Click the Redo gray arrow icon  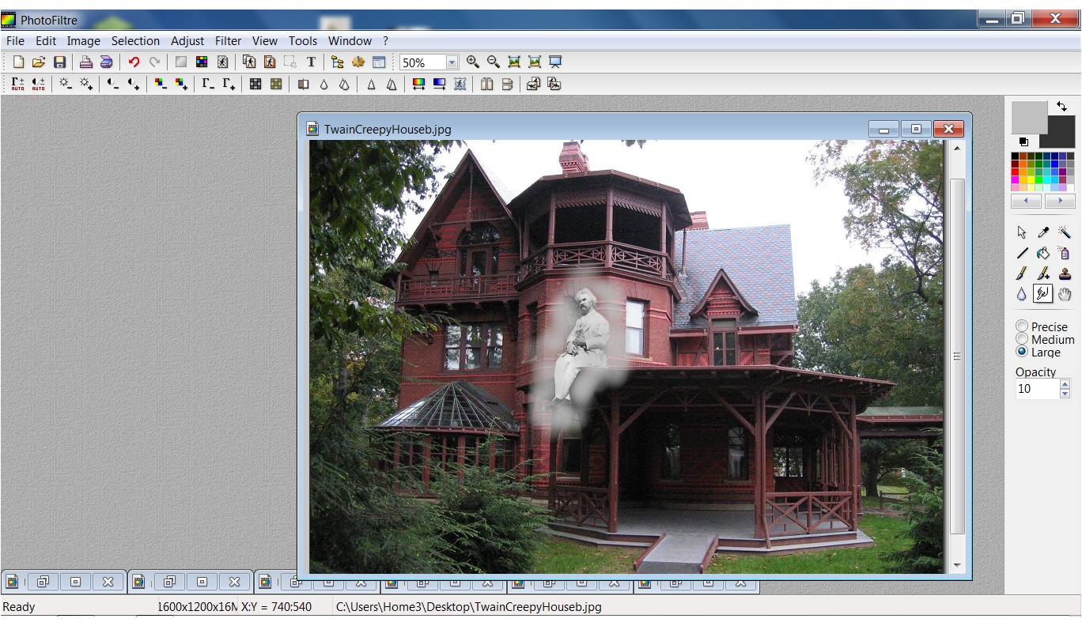(154, 62)
